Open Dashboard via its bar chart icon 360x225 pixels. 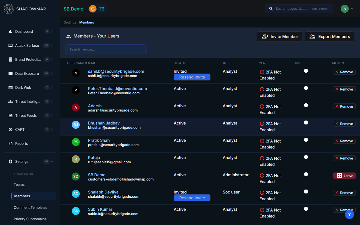[x=10, y=31]
